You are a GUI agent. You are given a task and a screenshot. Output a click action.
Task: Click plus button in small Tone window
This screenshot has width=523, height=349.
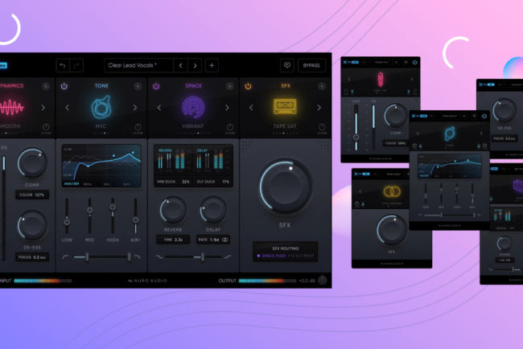coord(464,116)
